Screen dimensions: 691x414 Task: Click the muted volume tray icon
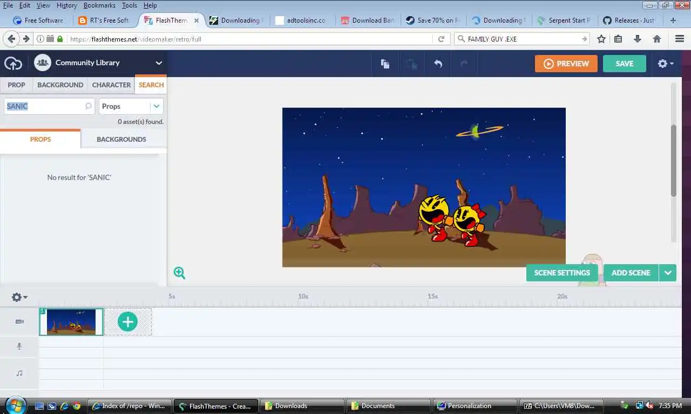click(649, 405)
